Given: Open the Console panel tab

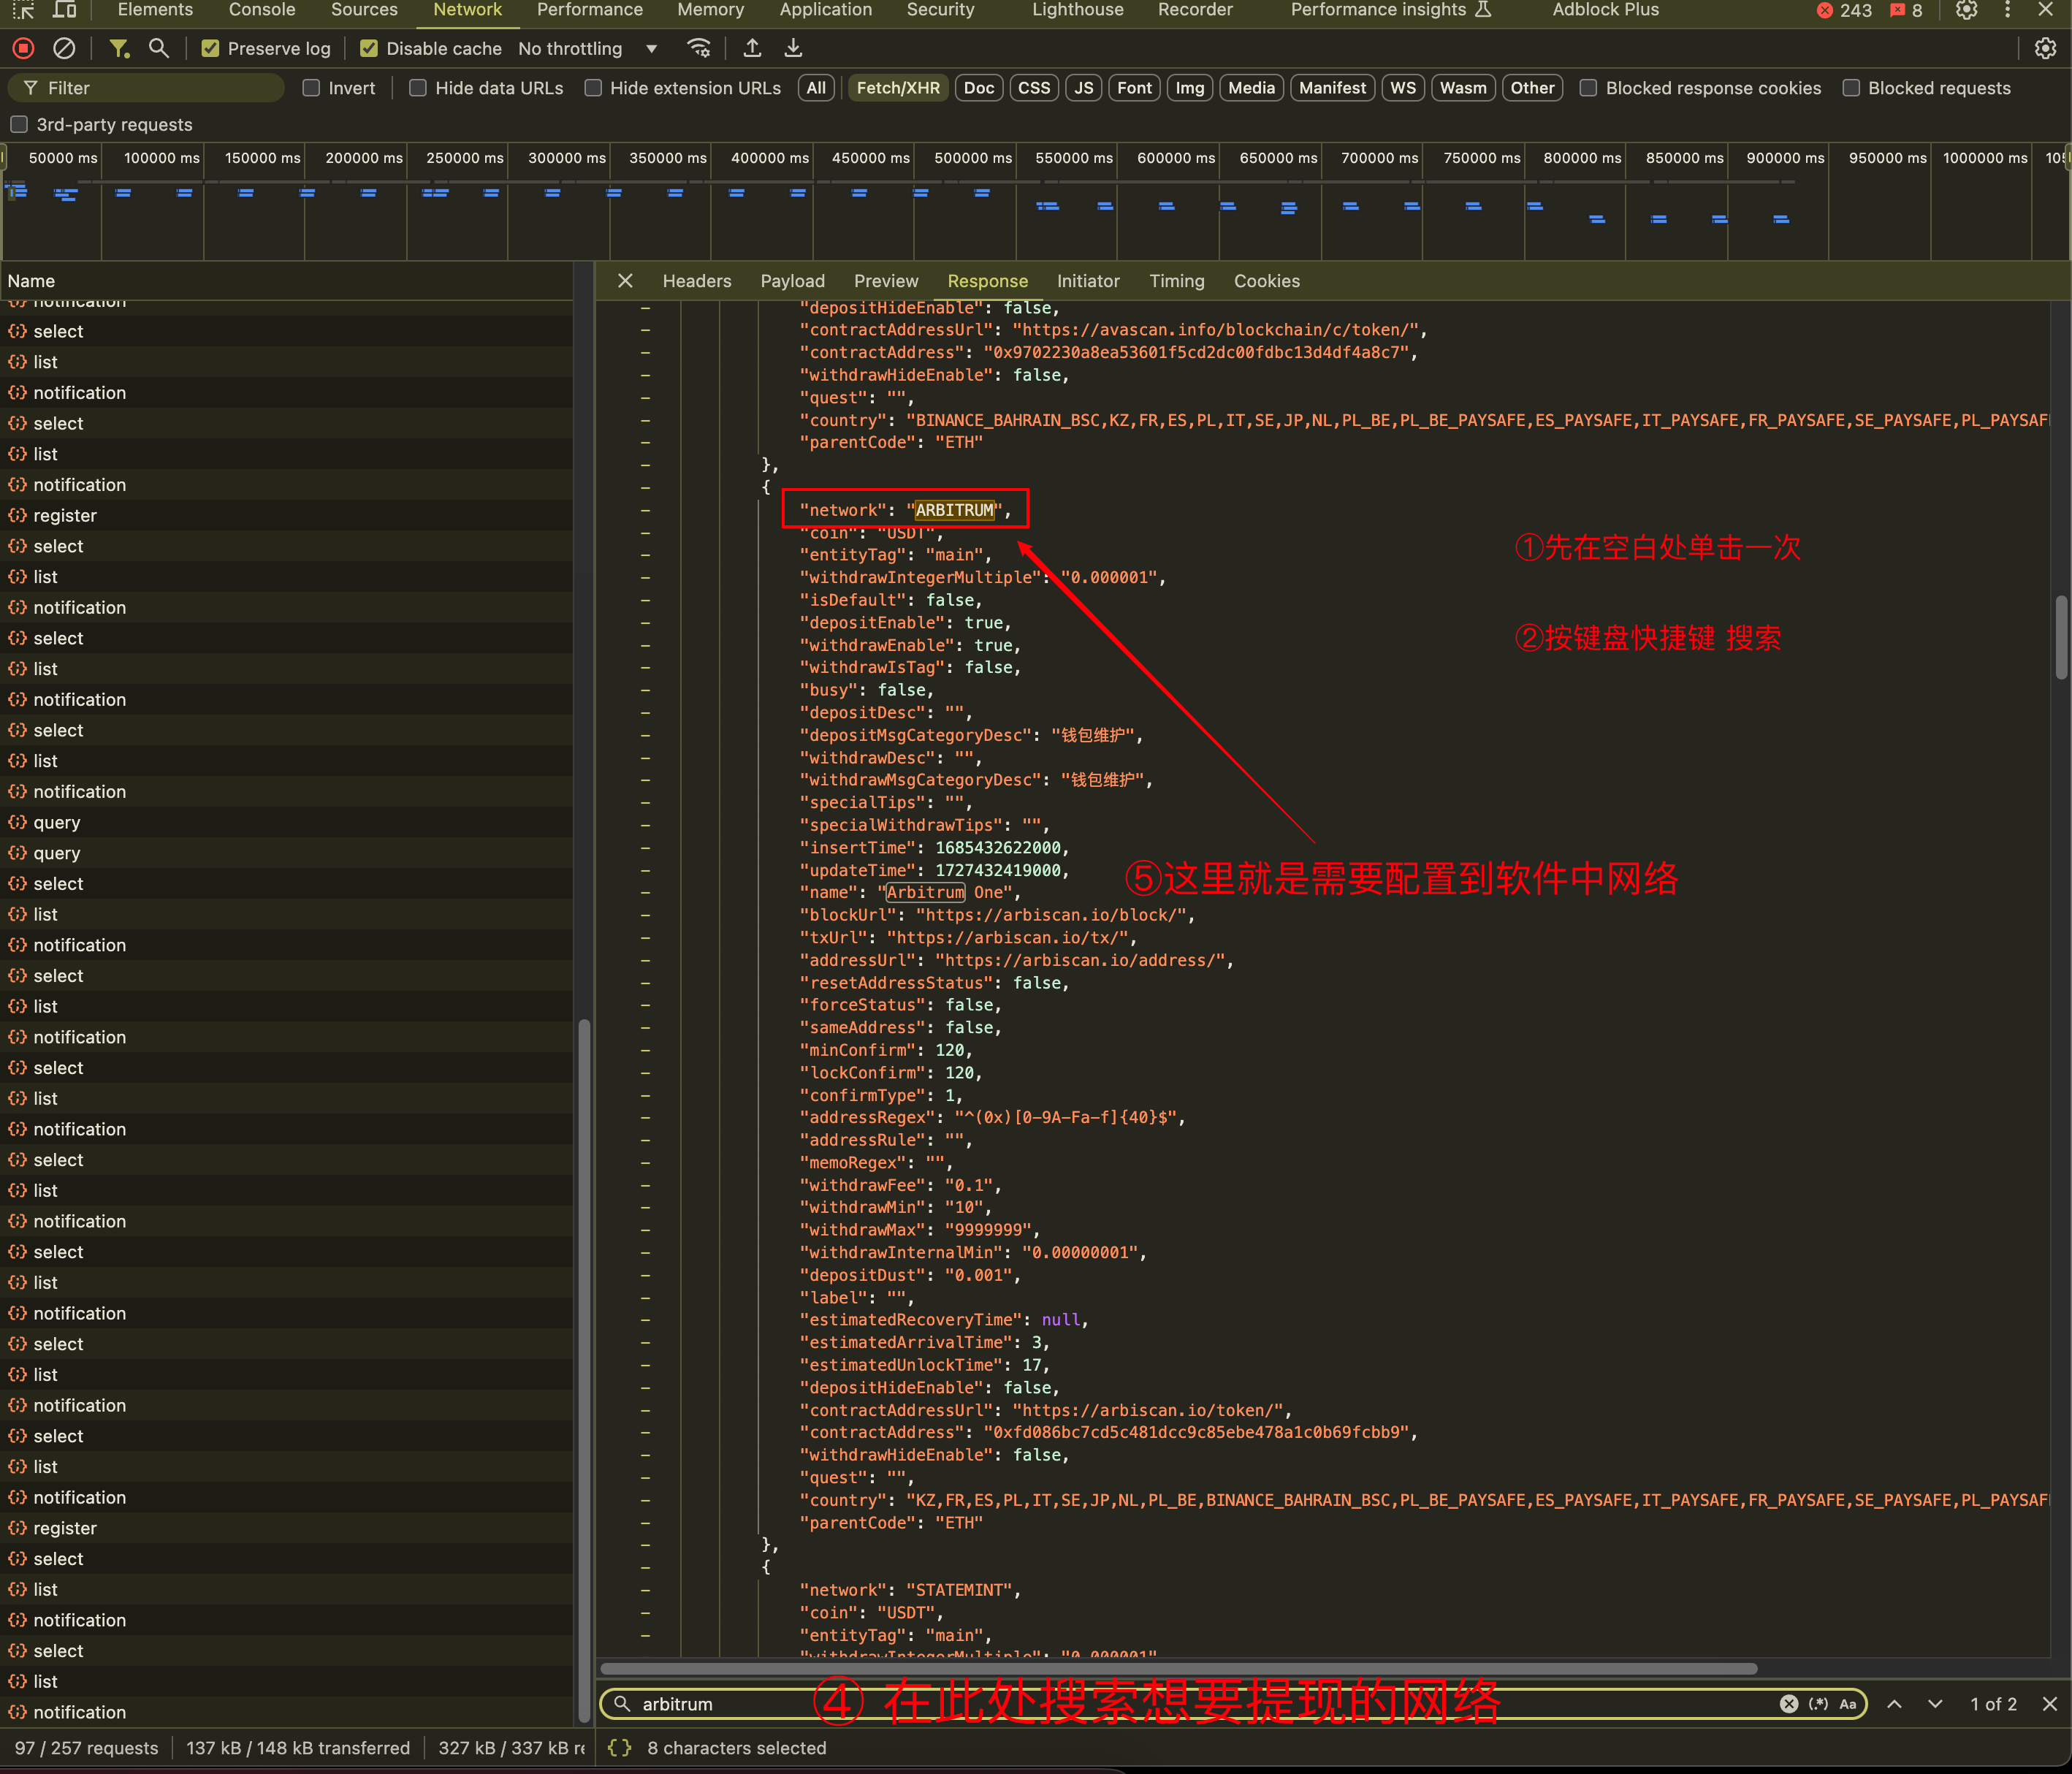Looking at the screenshot, I should [x=262, y=10].
